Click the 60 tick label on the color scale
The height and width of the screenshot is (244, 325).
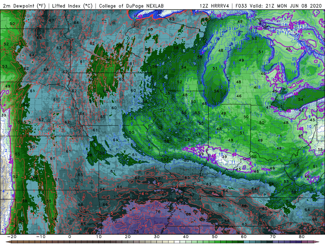coord(244,237)
